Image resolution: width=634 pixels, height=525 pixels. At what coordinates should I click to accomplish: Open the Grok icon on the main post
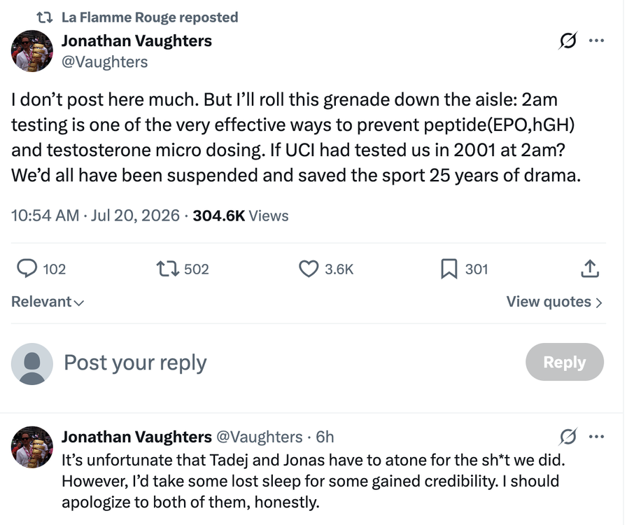coord(568,41)
